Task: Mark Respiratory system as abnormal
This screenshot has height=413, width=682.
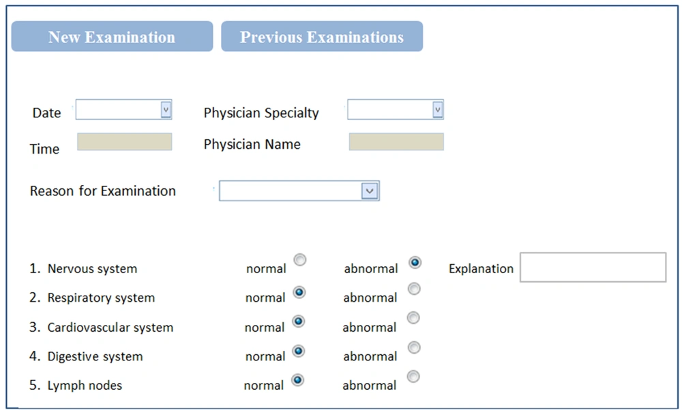Action: click(x=413, y=289)
